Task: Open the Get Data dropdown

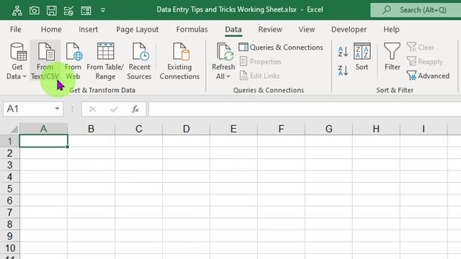Action: (x=17, y=60)
